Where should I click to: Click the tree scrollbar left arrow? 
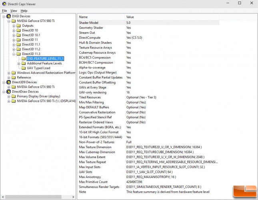point(3,197)
